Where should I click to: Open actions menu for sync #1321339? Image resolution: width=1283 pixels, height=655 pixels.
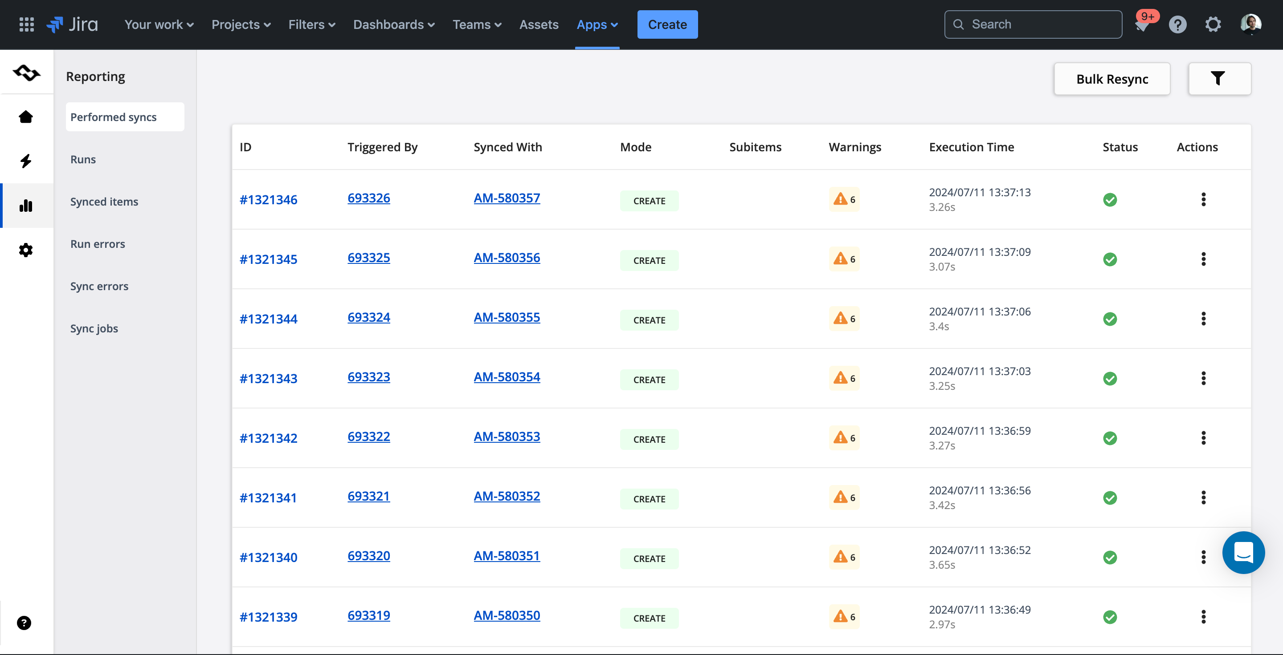(x=1203, y=617)
